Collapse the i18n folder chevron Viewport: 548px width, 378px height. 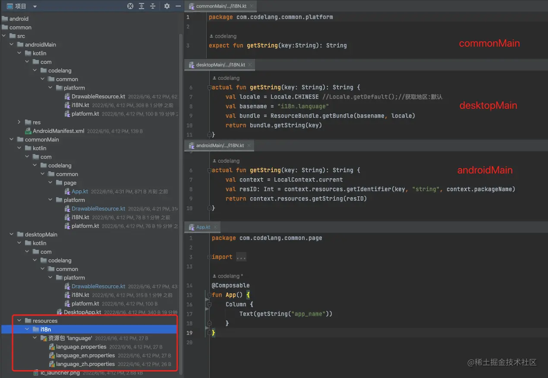point(27,330)
